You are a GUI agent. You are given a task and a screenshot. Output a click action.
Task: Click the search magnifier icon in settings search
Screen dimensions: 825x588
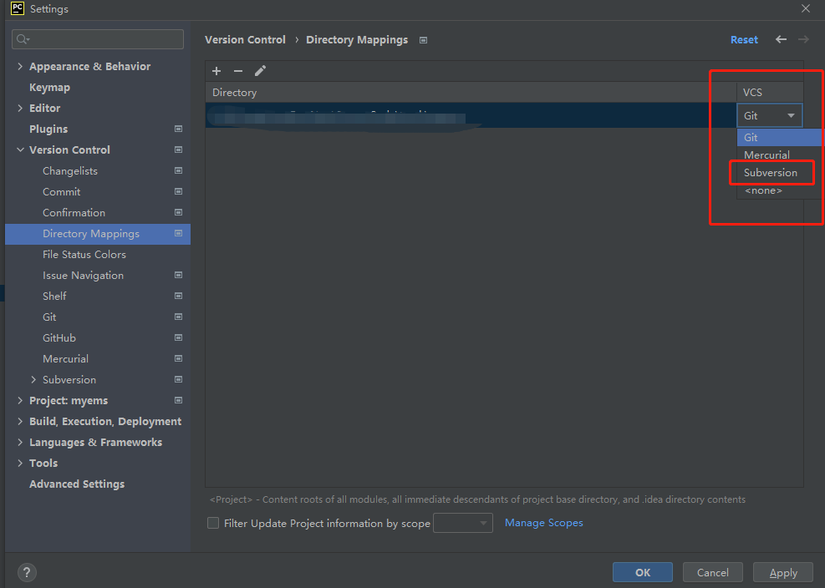tap(23, 39)
